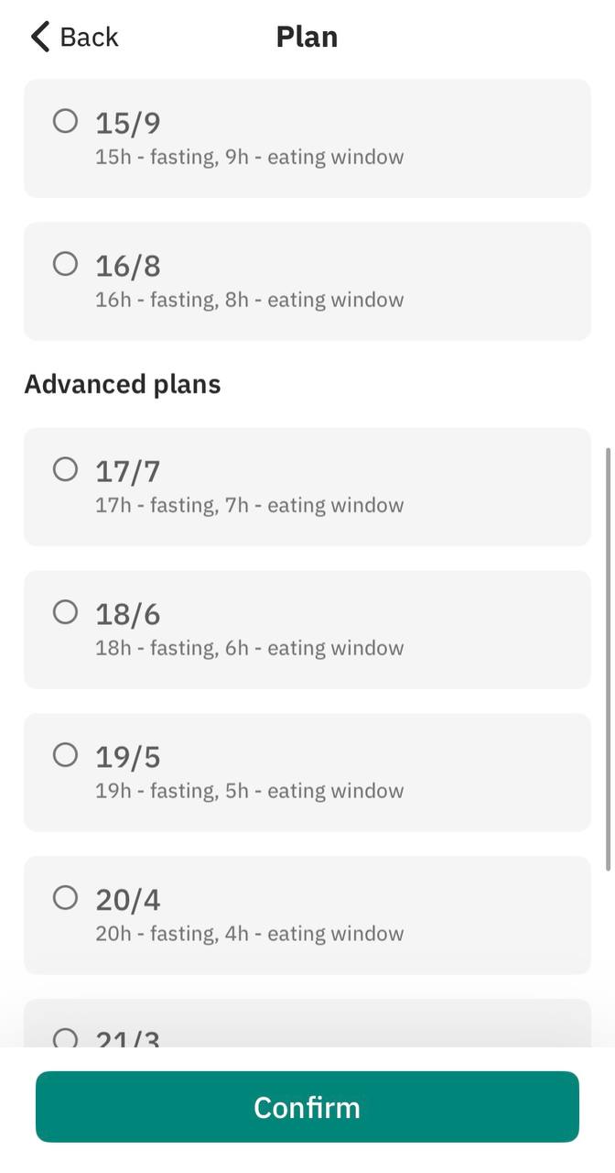Click the Back text label
The width and height of the screenshot is (615, 1173).
[89, 37]
